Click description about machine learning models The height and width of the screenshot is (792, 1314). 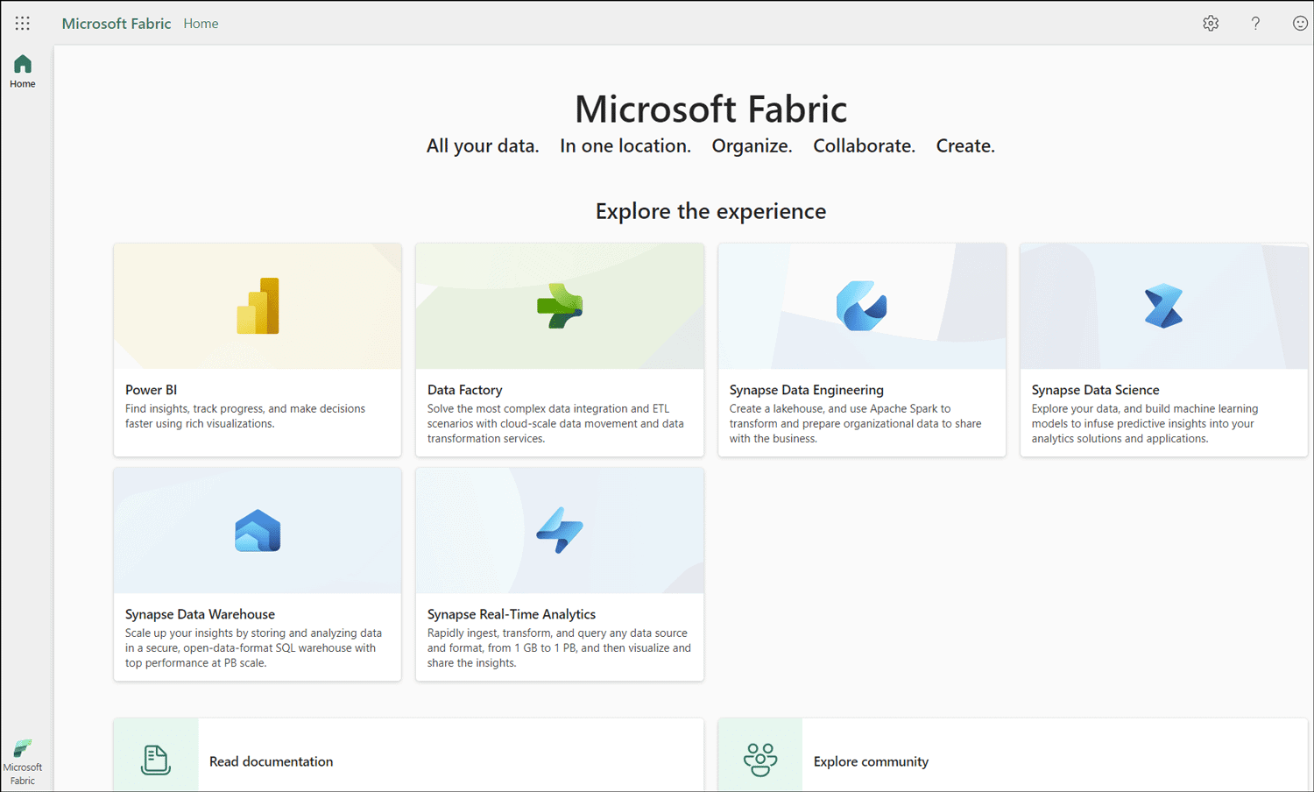(1145, 423)
